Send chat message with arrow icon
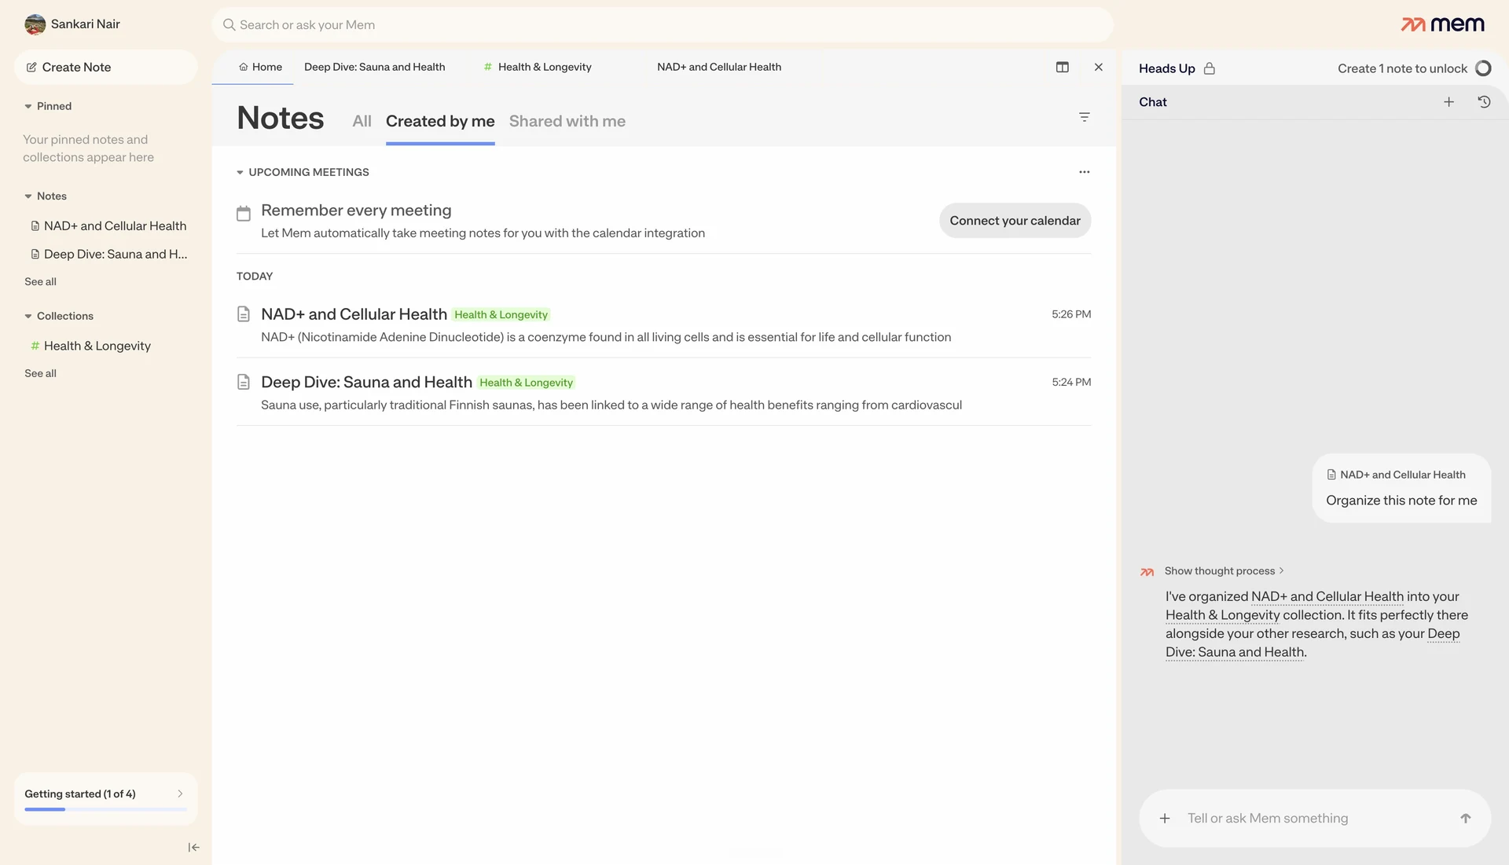 pyautogui.click(x=1465, y=819)
